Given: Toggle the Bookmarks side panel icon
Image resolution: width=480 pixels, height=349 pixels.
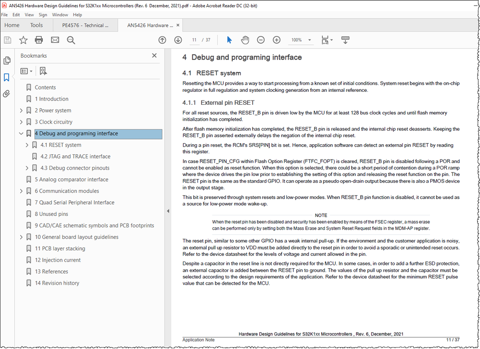Looking at the screenshot, I should point(7,77).
